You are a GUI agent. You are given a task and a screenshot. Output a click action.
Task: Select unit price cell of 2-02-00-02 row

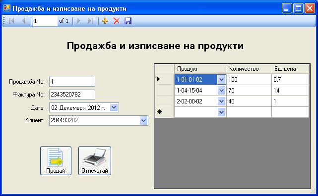pos(290,101)
